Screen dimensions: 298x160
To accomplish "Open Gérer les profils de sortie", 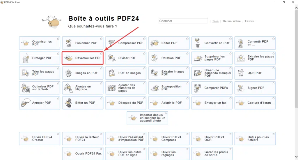I will coord(212,154).
